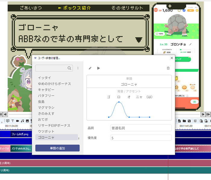
Task: Select the teal (1周年) layer clip
Action: coord(105,170)
